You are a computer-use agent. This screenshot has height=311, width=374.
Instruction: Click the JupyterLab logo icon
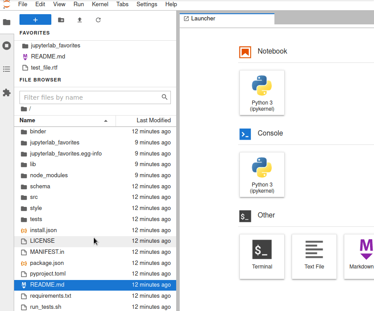tap(7, 4)
